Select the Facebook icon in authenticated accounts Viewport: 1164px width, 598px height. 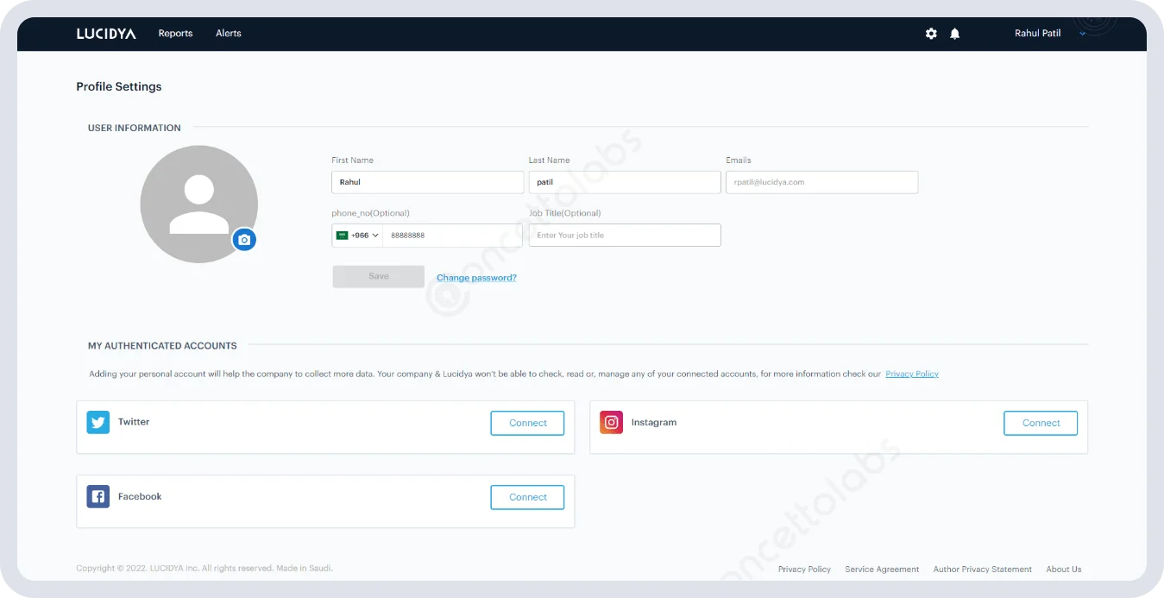(98, 496)
